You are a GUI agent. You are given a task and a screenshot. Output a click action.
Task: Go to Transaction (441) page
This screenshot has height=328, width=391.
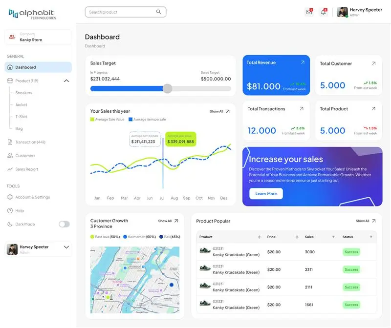point(30,142)
